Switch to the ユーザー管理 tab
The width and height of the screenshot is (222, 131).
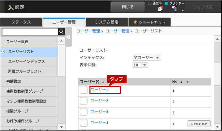(64, 22)
